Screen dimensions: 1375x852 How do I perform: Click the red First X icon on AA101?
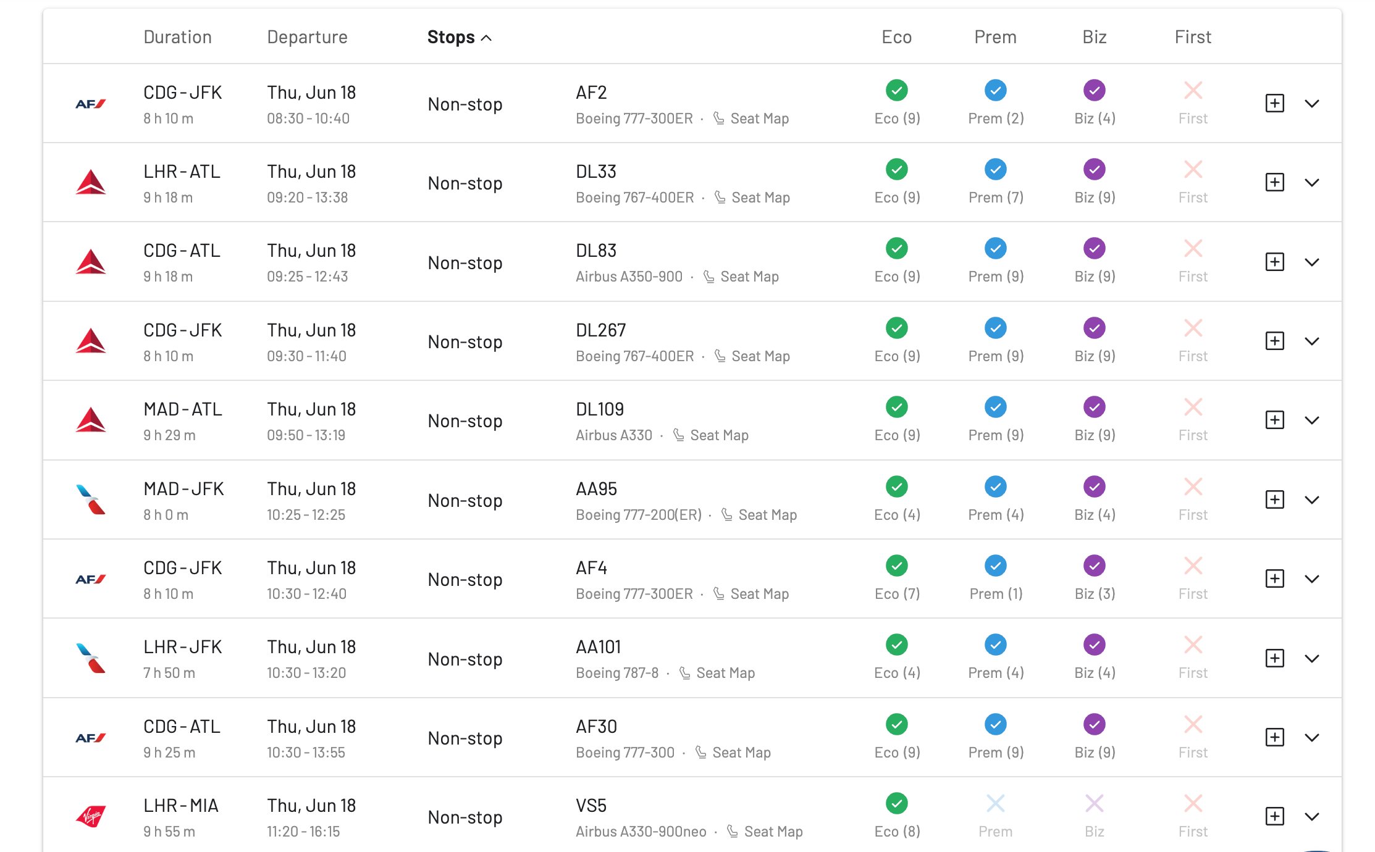click(1192, 644)
